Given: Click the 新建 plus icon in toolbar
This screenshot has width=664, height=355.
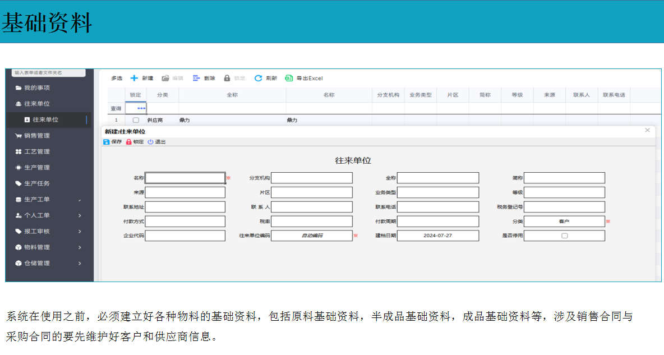Looking at the screenshot, I should (x=134, y=78).
